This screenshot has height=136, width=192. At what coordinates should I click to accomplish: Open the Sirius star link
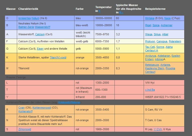(x=157, y=34)
